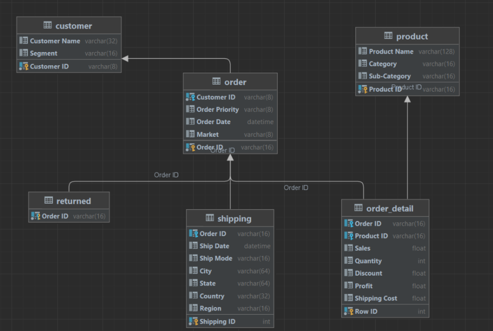Click the column icon beside Sub-Category
The image size is (493, 331).
[362, 76]
